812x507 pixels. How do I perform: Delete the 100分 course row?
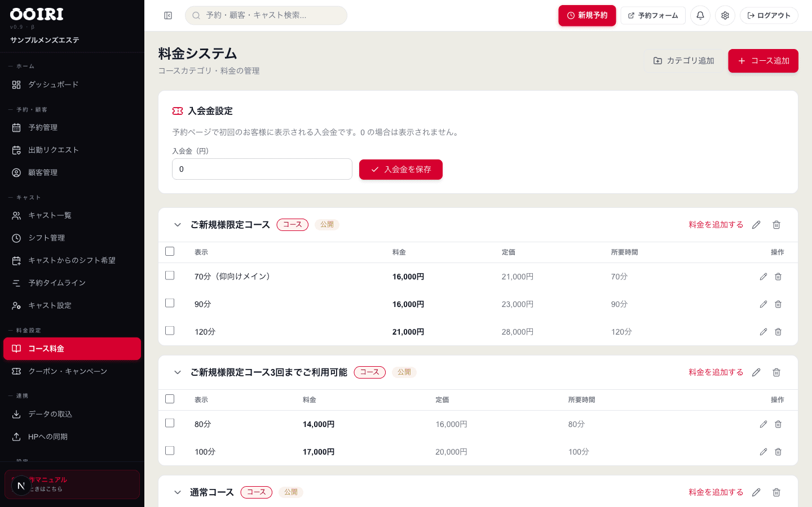[x=778, y=452]
